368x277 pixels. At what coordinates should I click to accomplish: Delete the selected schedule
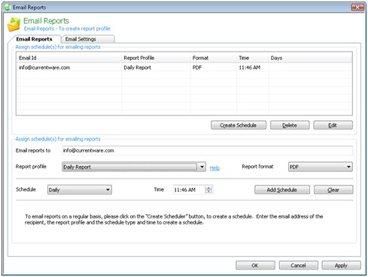(x=290, y=125)
